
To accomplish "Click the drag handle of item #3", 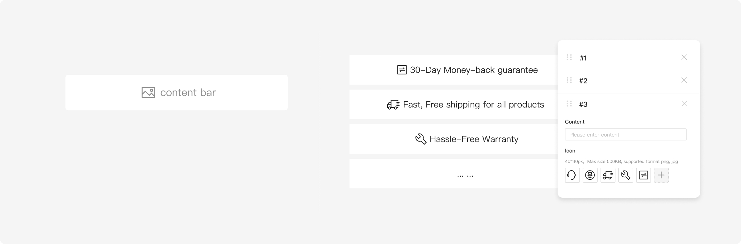I will coord(569,104).
